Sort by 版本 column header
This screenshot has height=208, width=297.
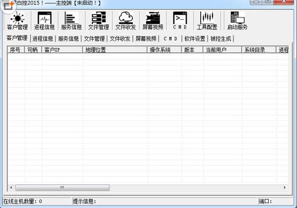point(192,50)
